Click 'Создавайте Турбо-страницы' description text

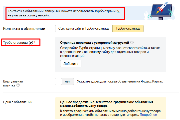(110, 52)
